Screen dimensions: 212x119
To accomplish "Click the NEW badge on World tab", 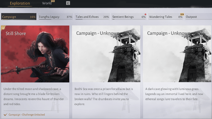I will pyautogui.click(x=53, y=1).
